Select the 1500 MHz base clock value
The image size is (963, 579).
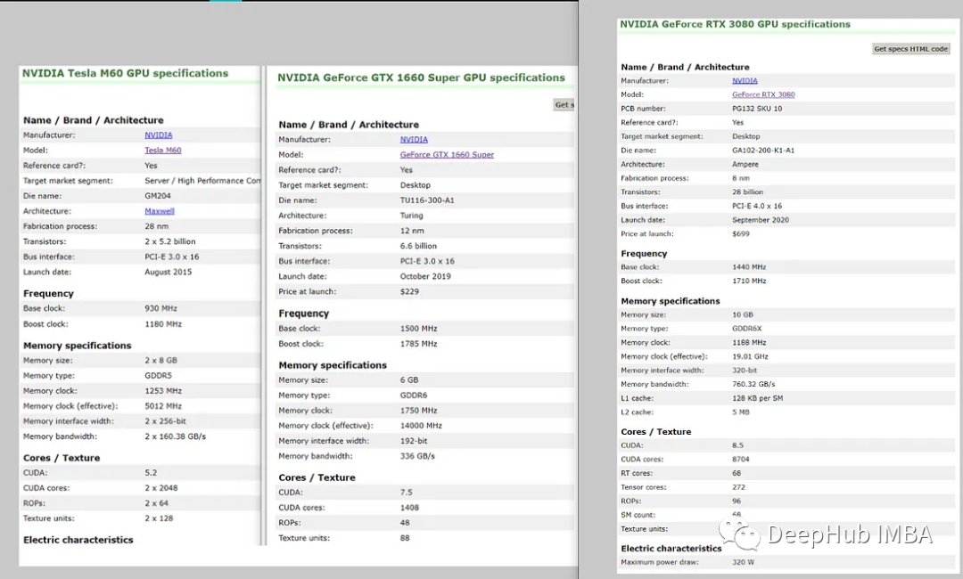coord(419,329)
